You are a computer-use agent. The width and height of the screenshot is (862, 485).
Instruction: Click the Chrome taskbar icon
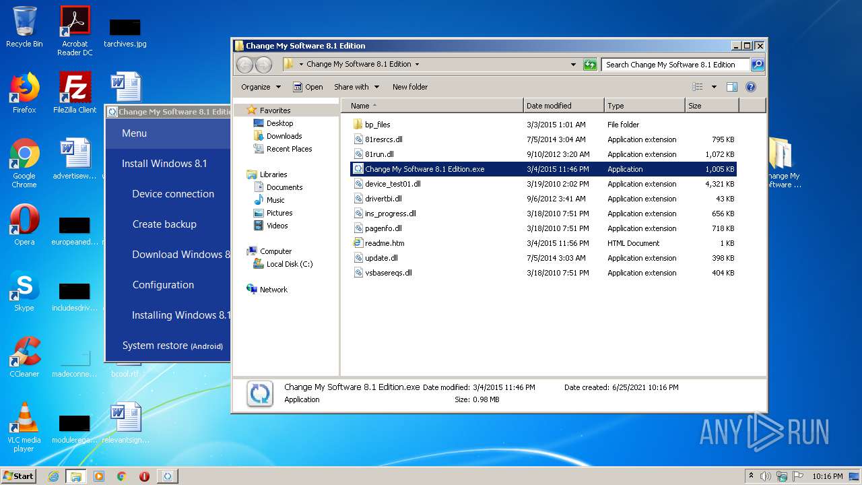(121, 476)
